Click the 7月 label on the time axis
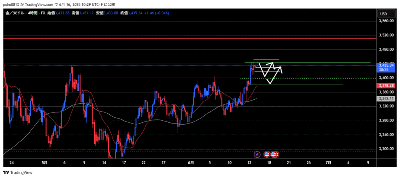The image size is (400, 178). point(329,163)
